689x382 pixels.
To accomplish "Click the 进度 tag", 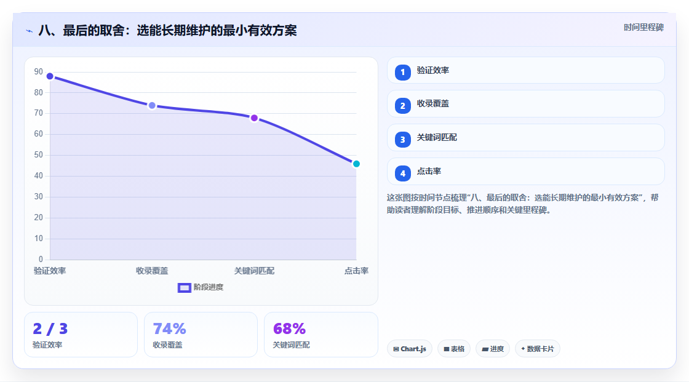I will pyautogui.click(x=493, y=349).
